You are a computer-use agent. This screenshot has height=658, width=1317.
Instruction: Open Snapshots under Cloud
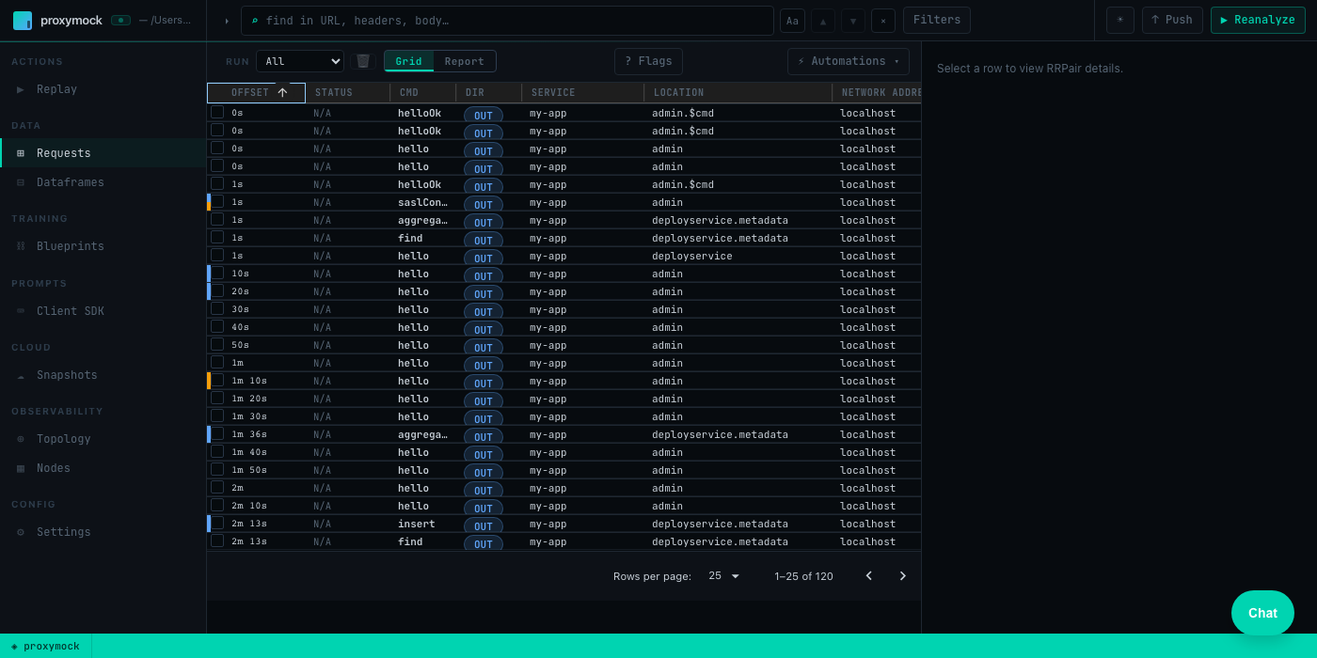click(x=103, y=375)
